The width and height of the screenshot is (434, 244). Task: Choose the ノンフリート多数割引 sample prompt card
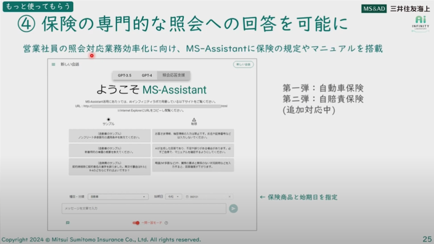coord(110,136)
